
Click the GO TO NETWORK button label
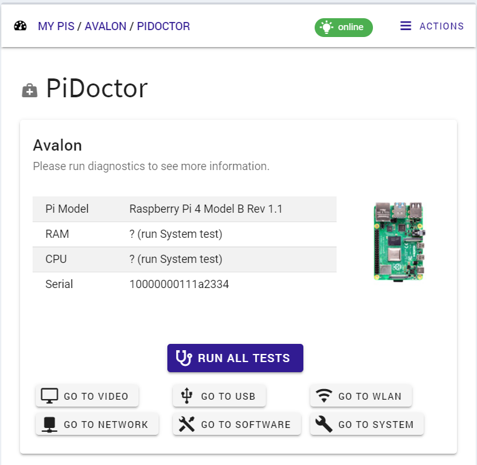106,424
